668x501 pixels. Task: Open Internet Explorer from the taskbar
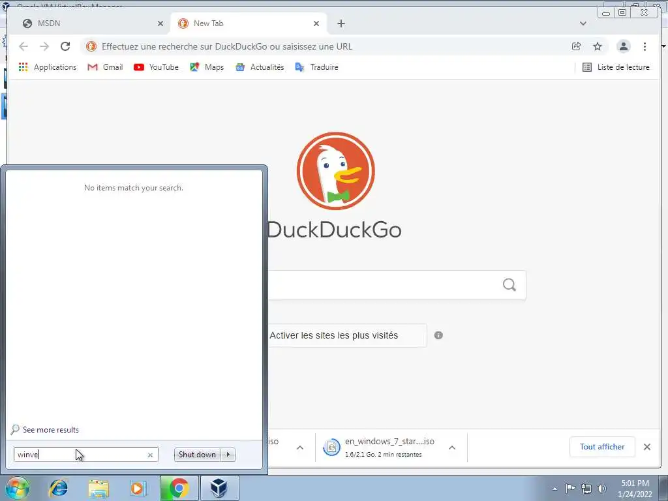tap(58, 489)
